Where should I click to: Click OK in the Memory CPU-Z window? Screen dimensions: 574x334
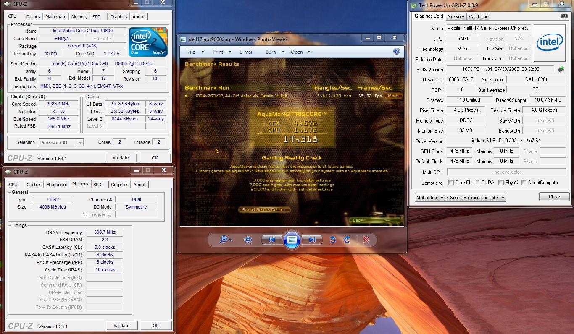(155, 326)
